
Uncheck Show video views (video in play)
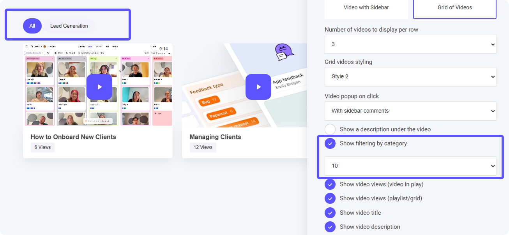coord(330,184)
